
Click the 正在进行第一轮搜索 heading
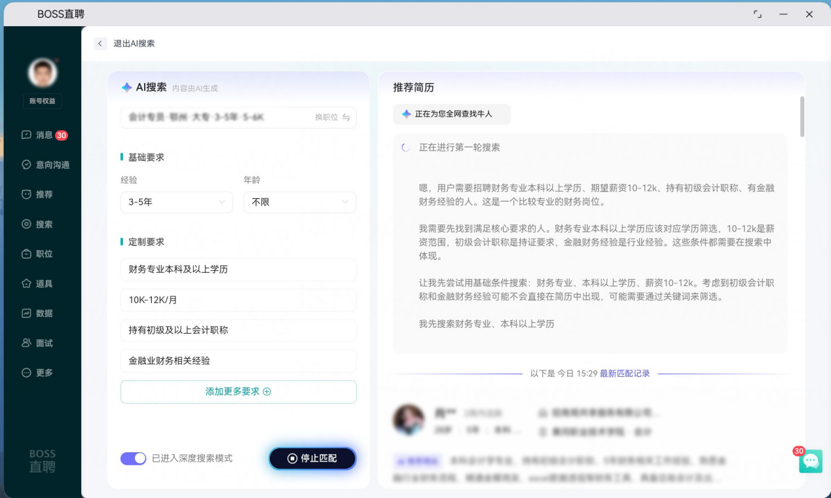[x=460, y=147]
